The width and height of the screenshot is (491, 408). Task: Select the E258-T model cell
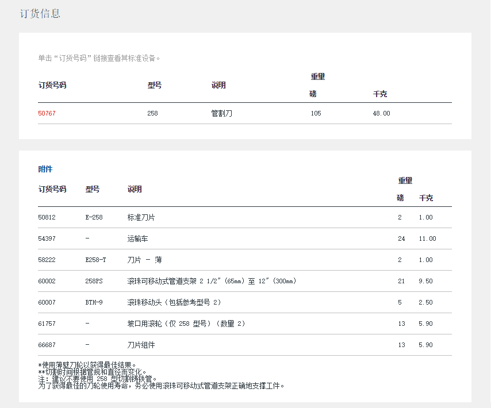(95, 260)
